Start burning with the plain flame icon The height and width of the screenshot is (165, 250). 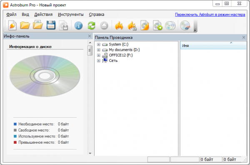119,25
